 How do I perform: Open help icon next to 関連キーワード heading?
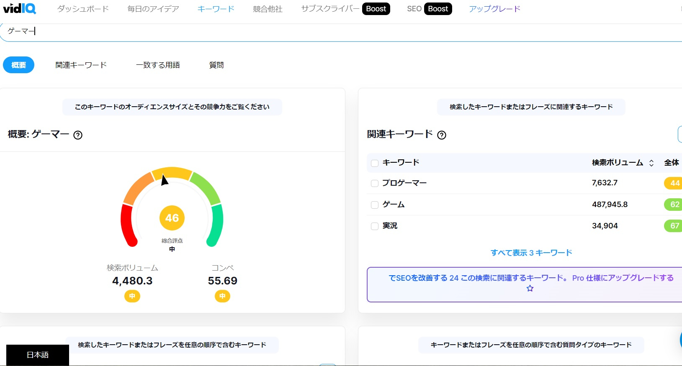442,135
